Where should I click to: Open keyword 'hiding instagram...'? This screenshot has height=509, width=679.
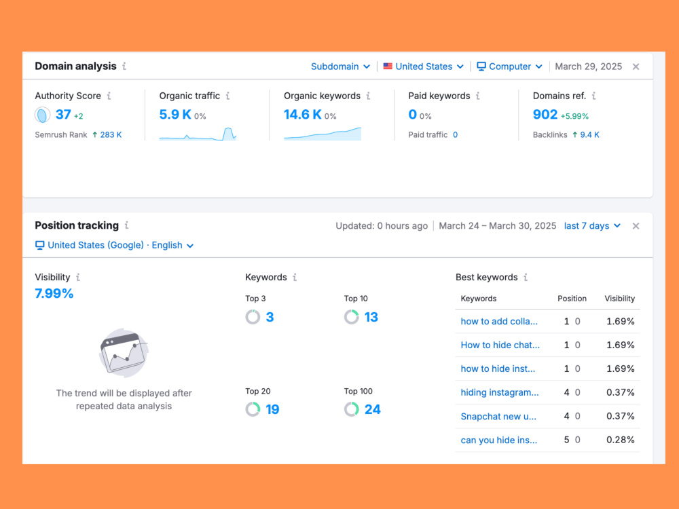(x=500, y=392)
